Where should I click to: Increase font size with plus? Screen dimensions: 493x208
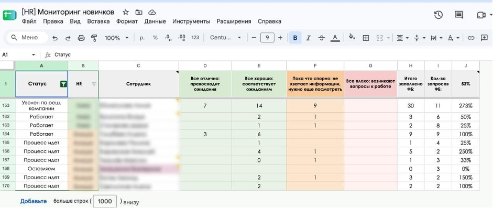(x=280, y=38)
